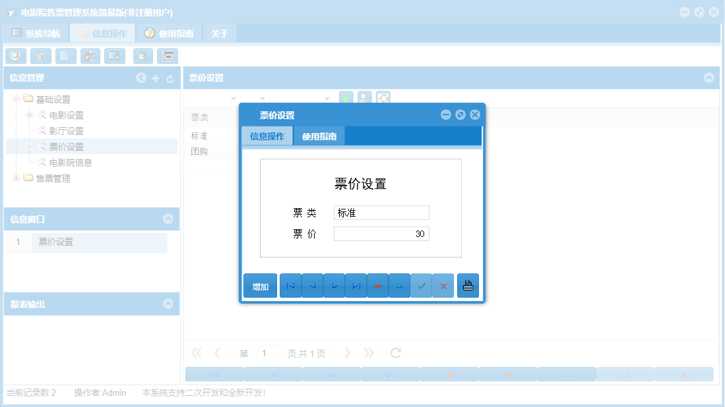Click the refresh icon in the 票价设置 panel toolbar
This screenshot has width=725, height=407.
coord(383,98)
